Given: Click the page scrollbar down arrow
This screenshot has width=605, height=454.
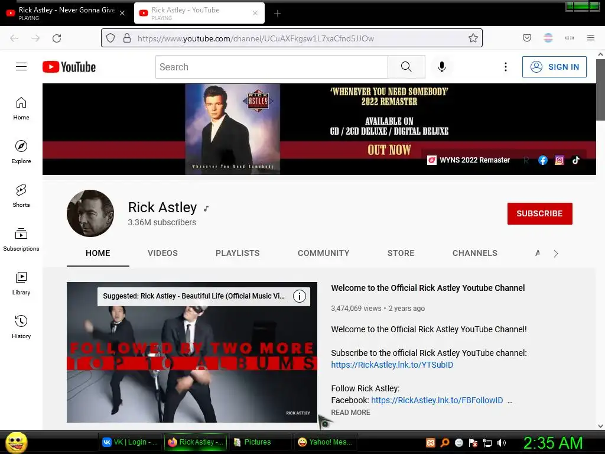Looking at the screenshot, I should [x=600, y=426].
